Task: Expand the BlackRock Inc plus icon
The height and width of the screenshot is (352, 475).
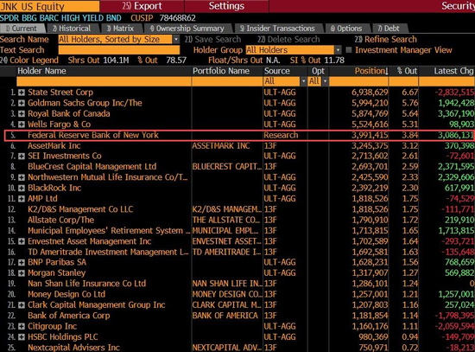Action: click(22, 189)
